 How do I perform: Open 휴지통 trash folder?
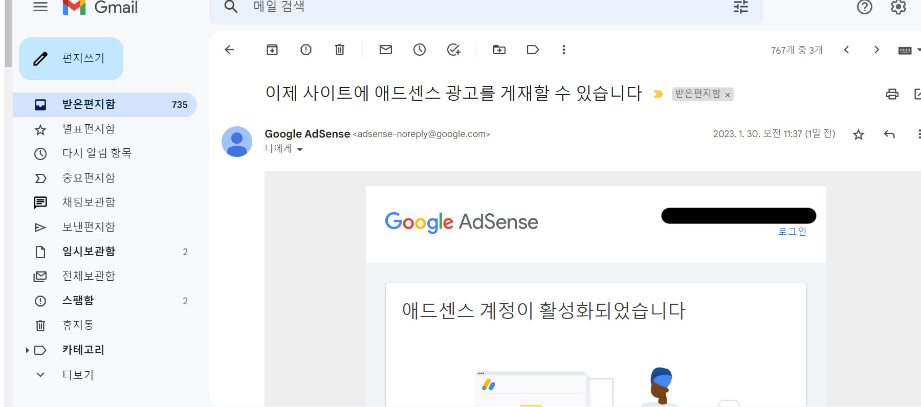coord(105,326)
